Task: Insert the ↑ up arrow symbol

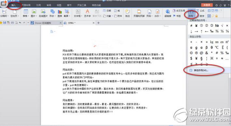Action: point(201,31)
